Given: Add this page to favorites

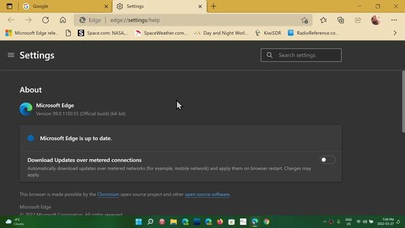Looking at the screenshot, I should coord(304,20).
